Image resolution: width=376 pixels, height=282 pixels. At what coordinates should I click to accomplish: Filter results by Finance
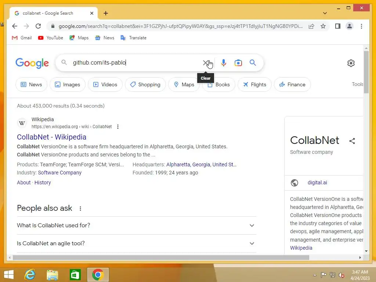(292, 84)
